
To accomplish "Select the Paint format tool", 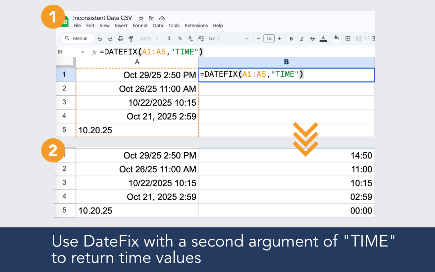I will tap(131, 38).
